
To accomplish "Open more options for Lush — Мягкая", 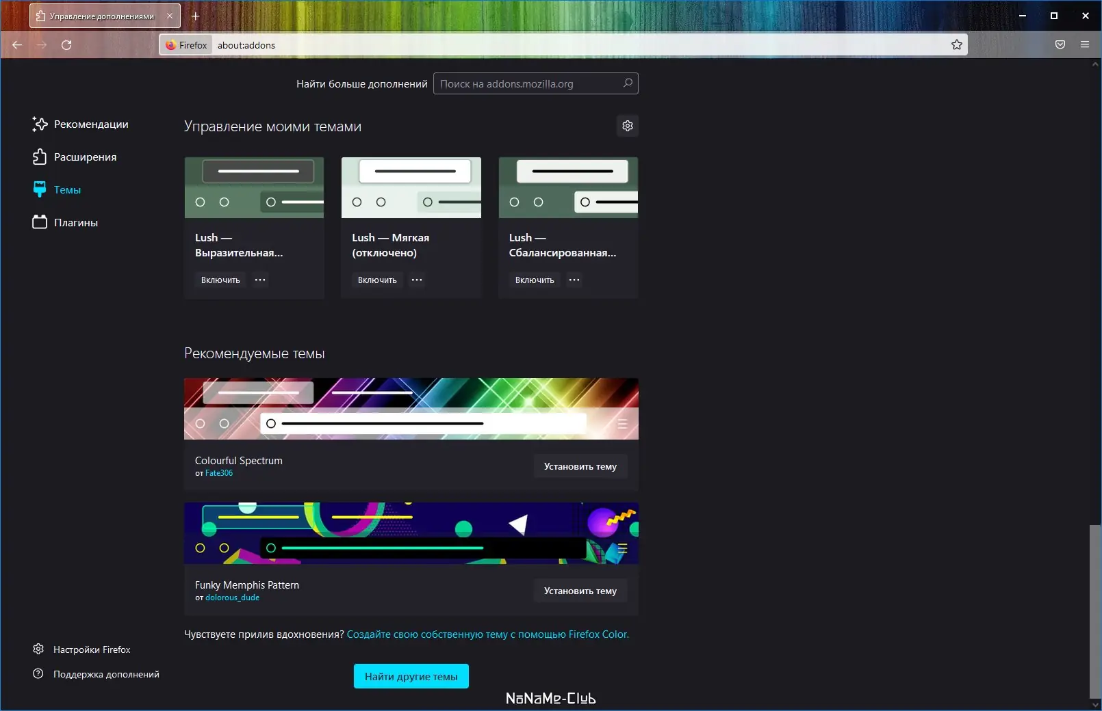I will (x=417, y=280).
